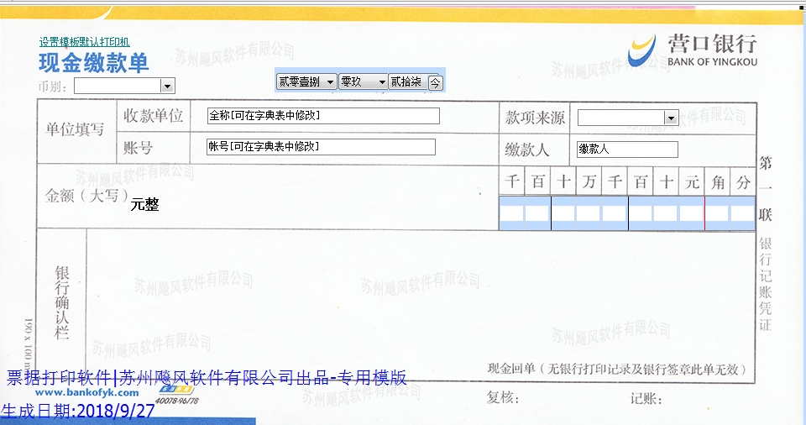This screenshot has width=806, height=425.
Task: Select the amount cell under 千 (leftmost)
Action: (511, 213)
